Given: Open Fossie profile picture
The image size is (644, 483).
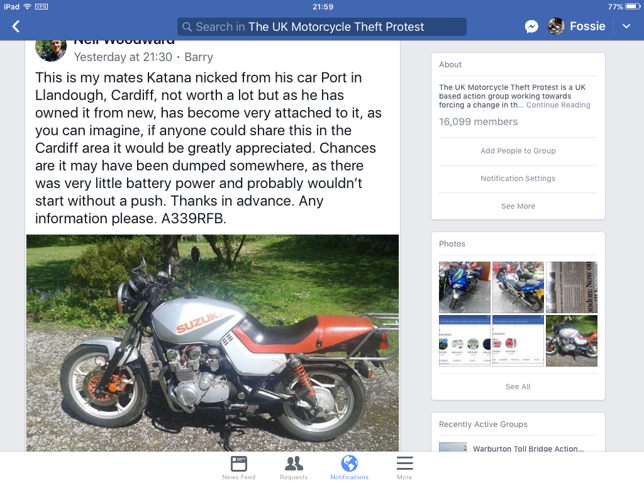Looking at the screenshot, I should (556, 26).
